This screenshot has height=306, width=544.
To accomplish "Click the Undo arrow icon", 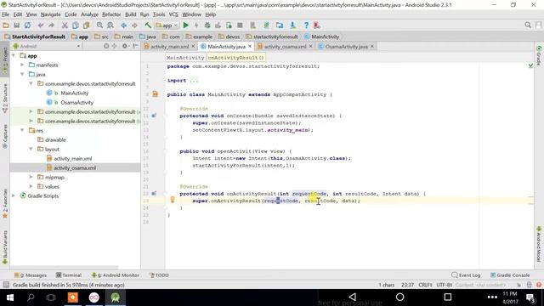I will point(41,25).
